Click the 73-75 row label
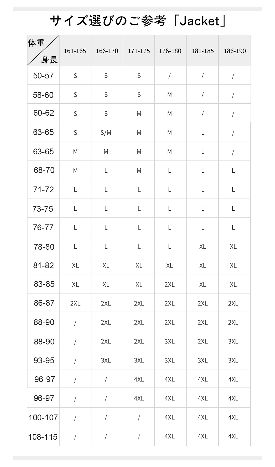This screenshot has height=467, width=275. tap(43, 209)
